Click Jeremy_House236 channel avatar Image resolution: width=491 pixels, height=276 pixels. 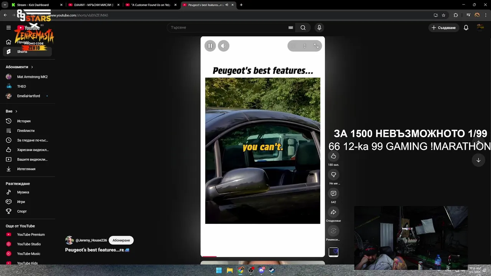(69, 240)
